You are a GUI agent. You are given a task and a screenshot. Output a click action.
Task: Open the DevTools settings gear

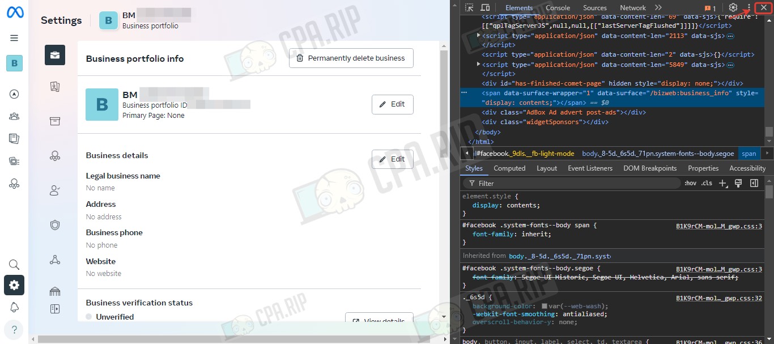[733, 8]
